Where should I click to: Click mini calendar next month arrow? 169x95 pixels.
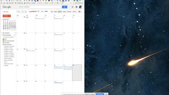[15, 19]
